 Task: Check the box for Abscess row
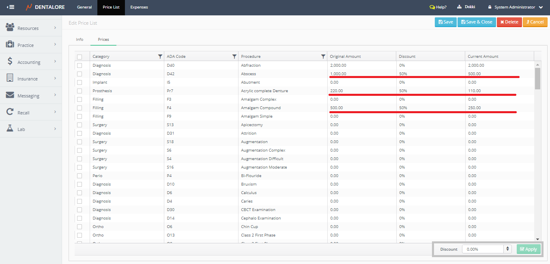tap(79, 74)
